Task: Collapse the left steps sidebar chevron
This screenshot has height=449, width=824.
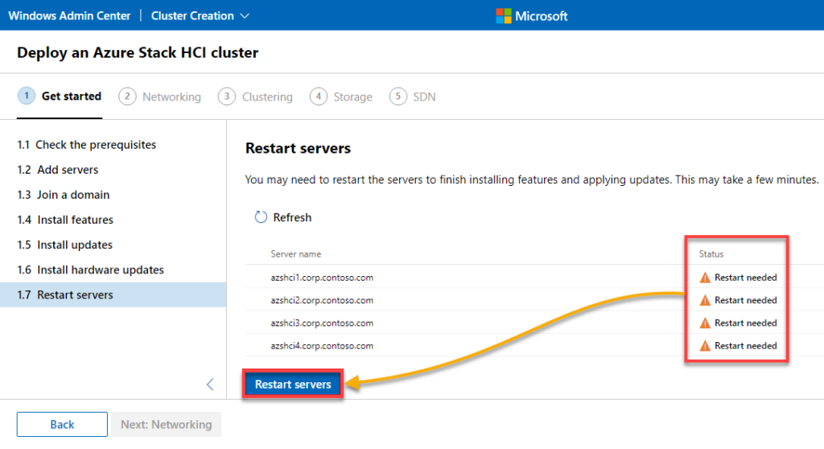Action: pos(210,385)
